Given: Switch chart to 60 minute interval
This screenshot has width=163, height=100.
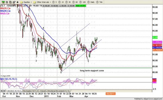Looking at the screenshot, I should pos(75,2).
